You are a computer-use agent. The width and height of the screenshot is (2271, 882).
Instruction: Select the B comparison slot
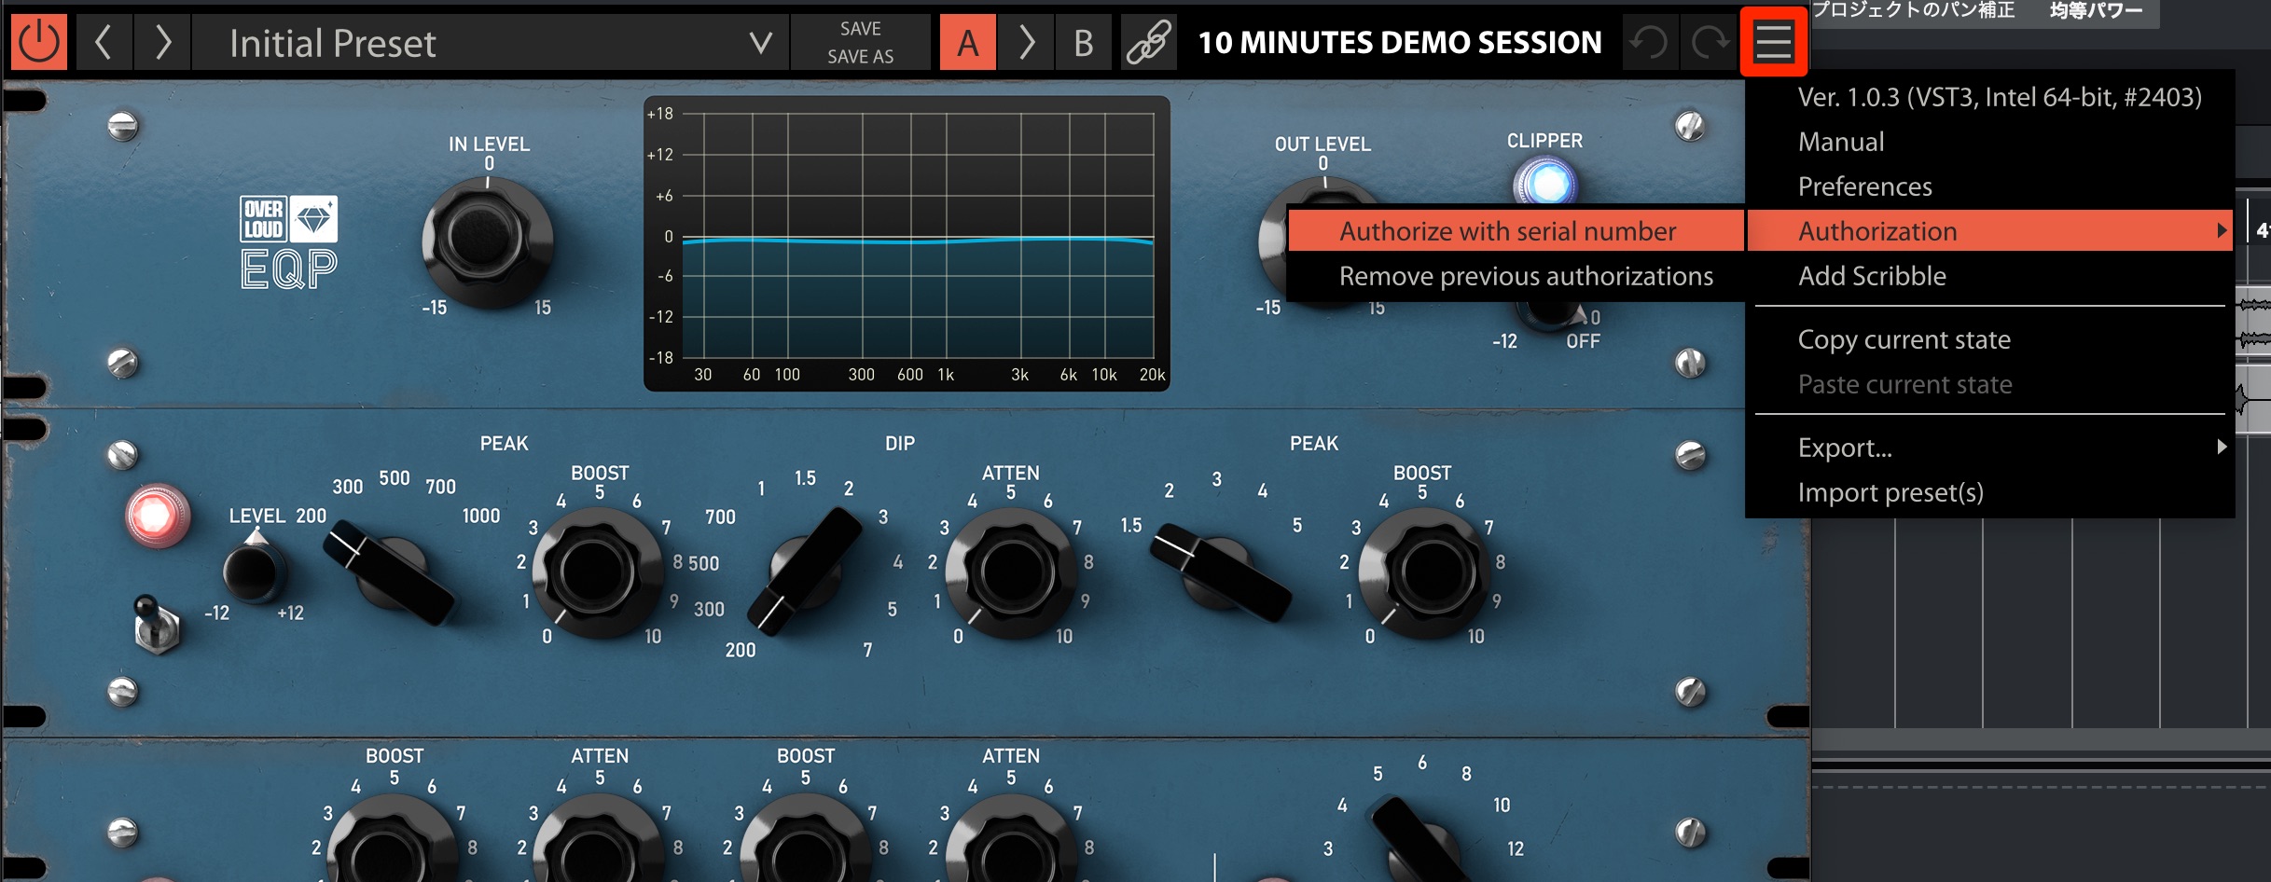(1083, 42)
